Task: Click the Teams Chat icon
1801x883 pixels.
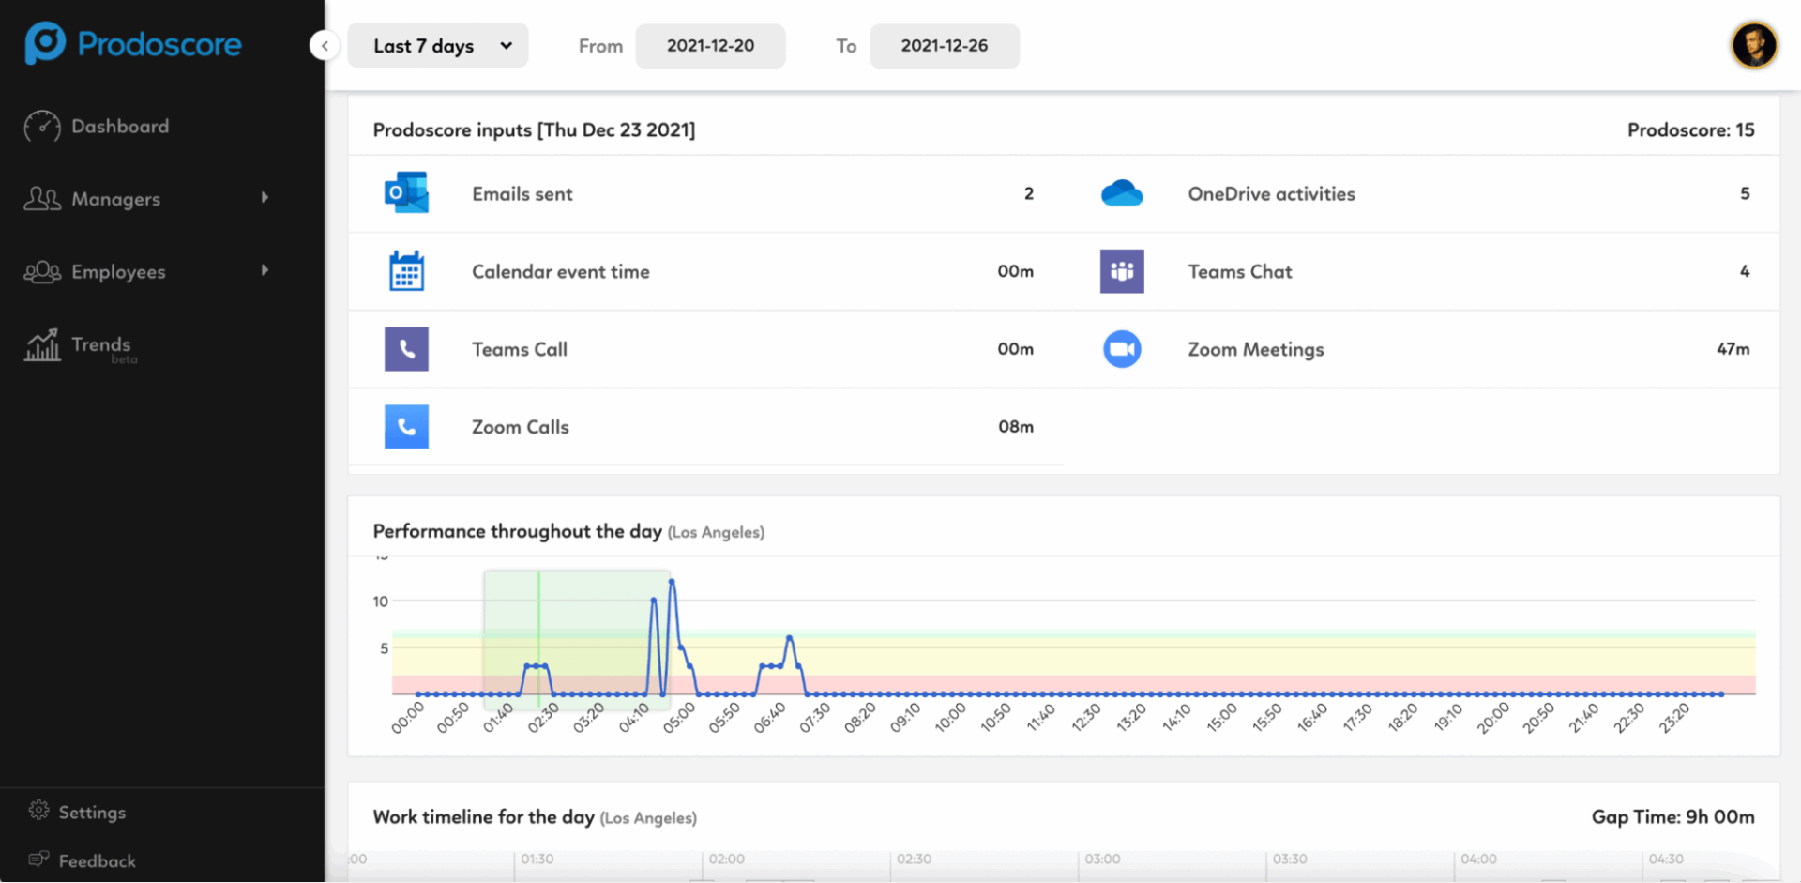Action: (x=1121, y=271)
